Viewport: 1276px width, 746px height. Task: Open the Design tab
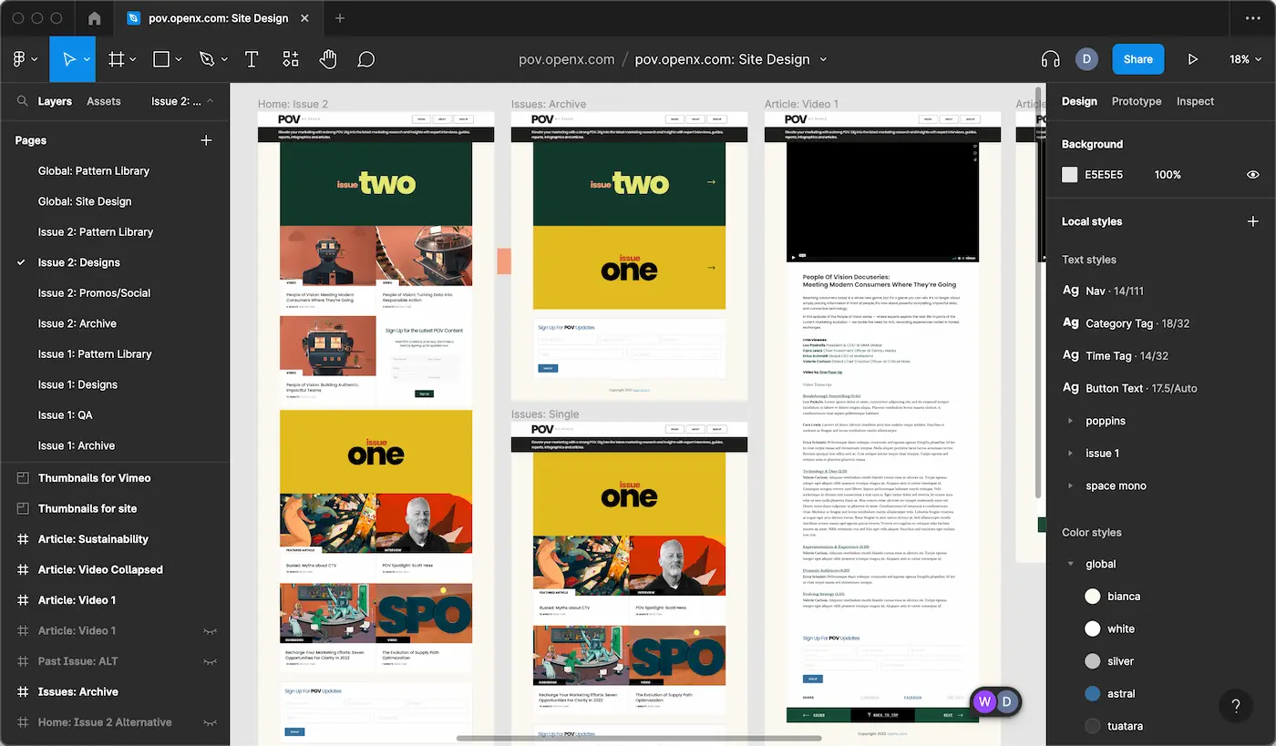1079,101
